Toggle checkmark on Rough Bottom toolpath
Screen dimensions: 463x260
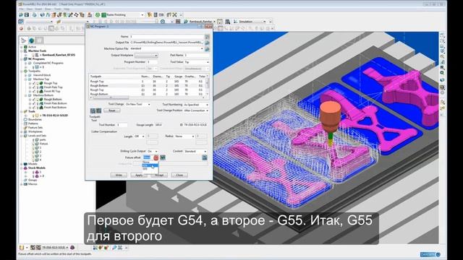pyautogui.click(x=34, y=100)
